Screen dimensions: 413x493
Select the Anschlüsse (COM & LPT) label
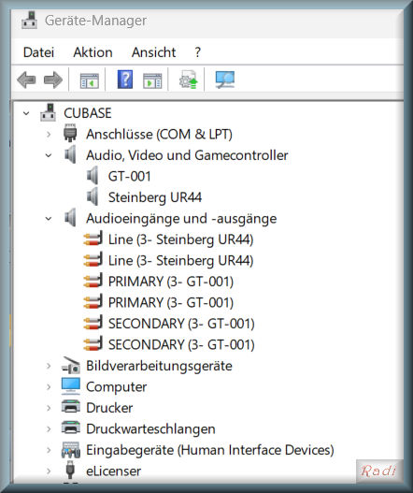[x=159, y=135]
